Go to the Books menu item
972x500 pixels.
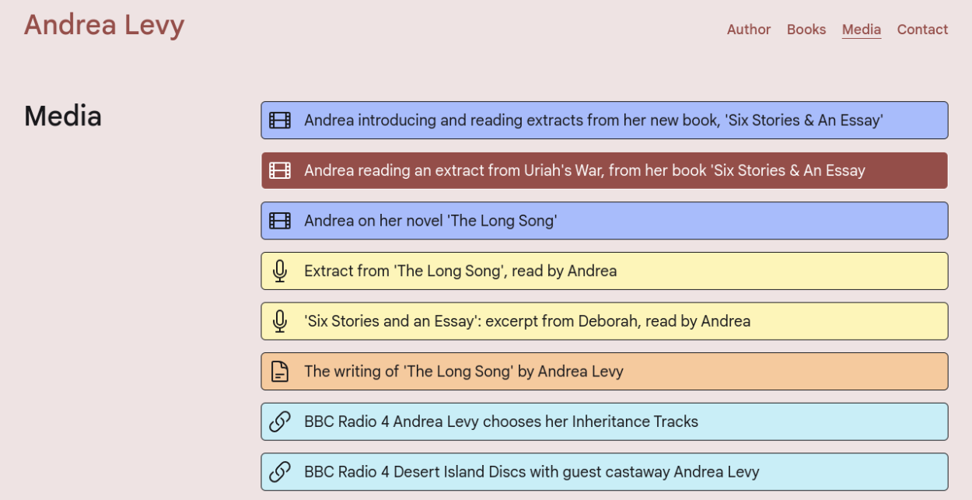[x=806, y=30]
